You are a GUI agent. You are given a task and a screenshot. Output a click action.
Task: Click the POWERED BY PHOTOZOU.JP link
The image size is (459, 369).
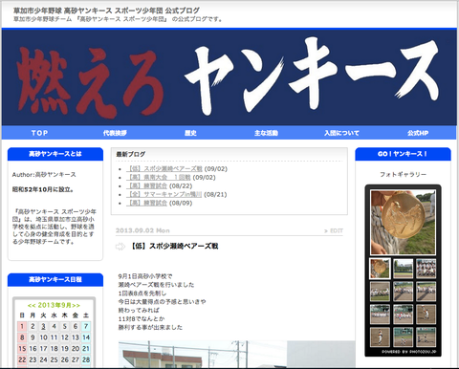click(409, 352)
